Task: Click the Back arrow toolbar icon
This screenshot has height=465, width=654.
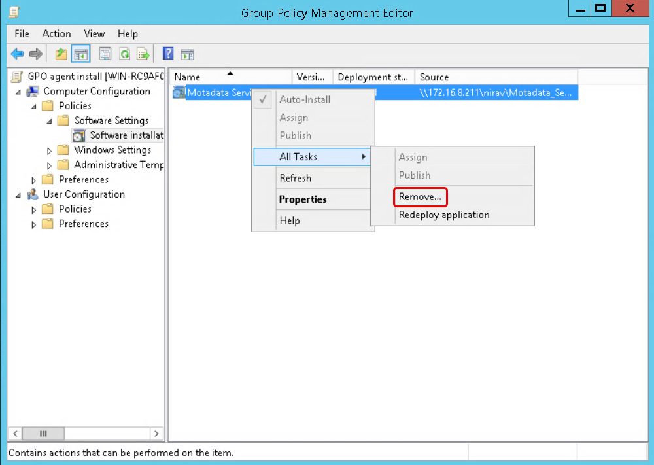Action: (17, 54)
